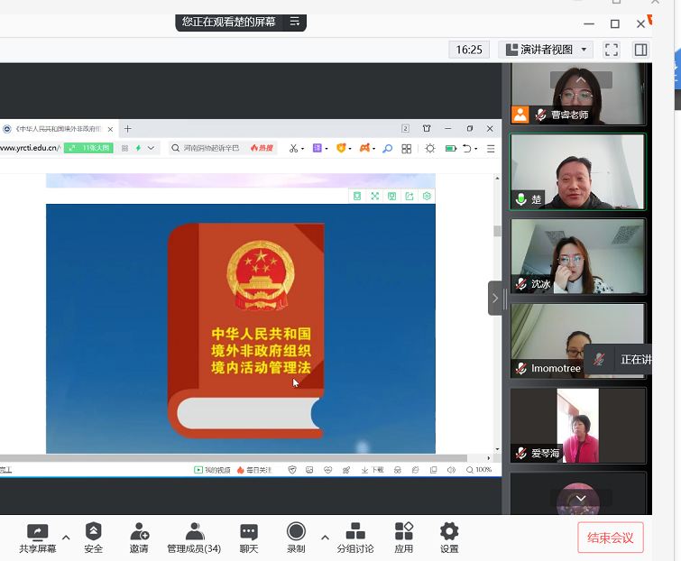Open the screen-sharing banner menu icon
Image resolution: width=681 pixels, height=561 pixels.
pyautogui.click(x=294, y=22)
